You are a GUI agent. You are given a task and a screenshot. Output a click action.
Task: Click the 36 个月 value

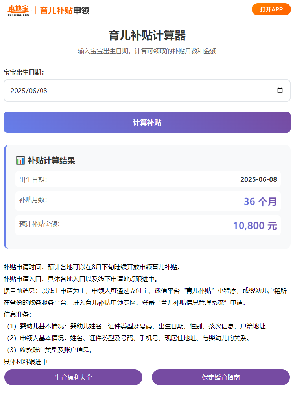click(260, 201)
